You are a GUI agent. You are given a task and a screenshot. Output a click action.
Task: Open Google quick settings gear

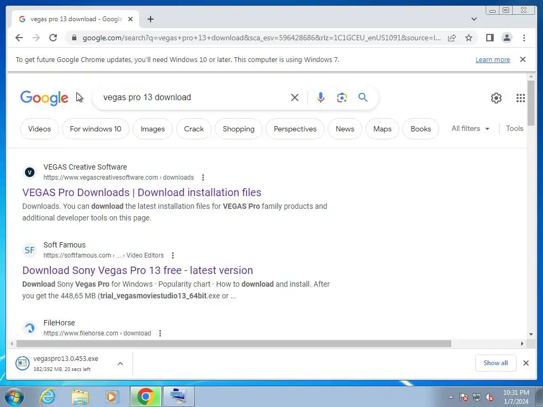coord(496,98)
